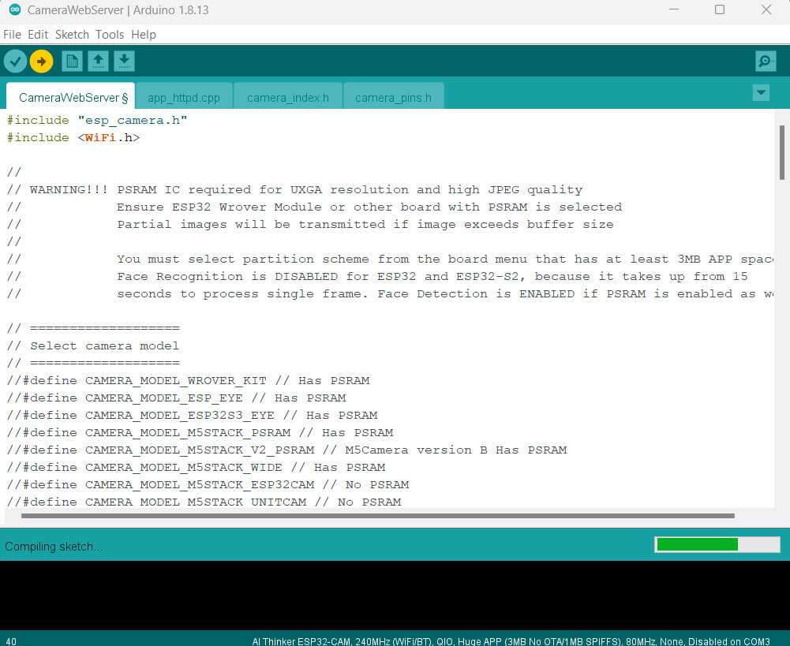The image size is (790, 646).
Task: Open the Sketch menu
Action: 72,35
